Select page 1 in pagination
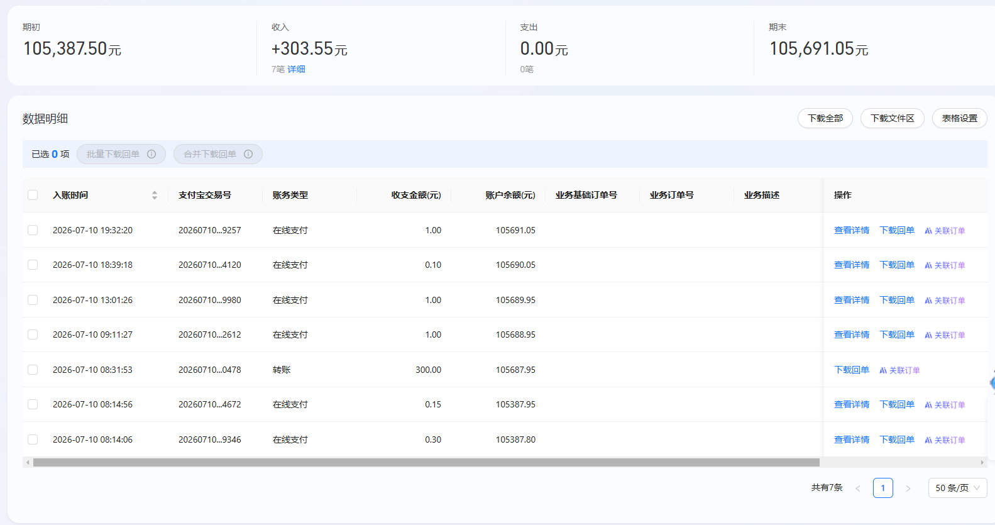This screenshot has height=525, width=995. click(883, 488)
